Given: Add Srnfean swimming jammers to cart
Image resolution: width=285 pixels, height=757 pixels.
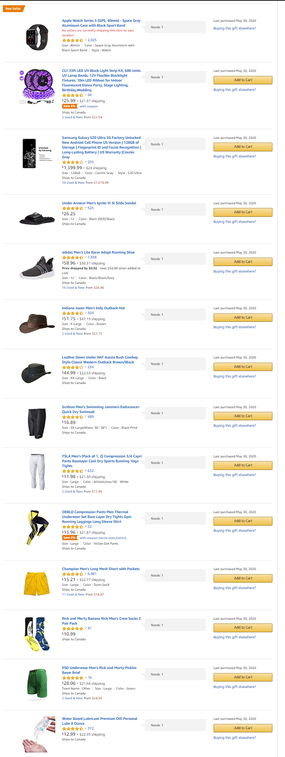Looking at the screenshot, I should point(243,416).
